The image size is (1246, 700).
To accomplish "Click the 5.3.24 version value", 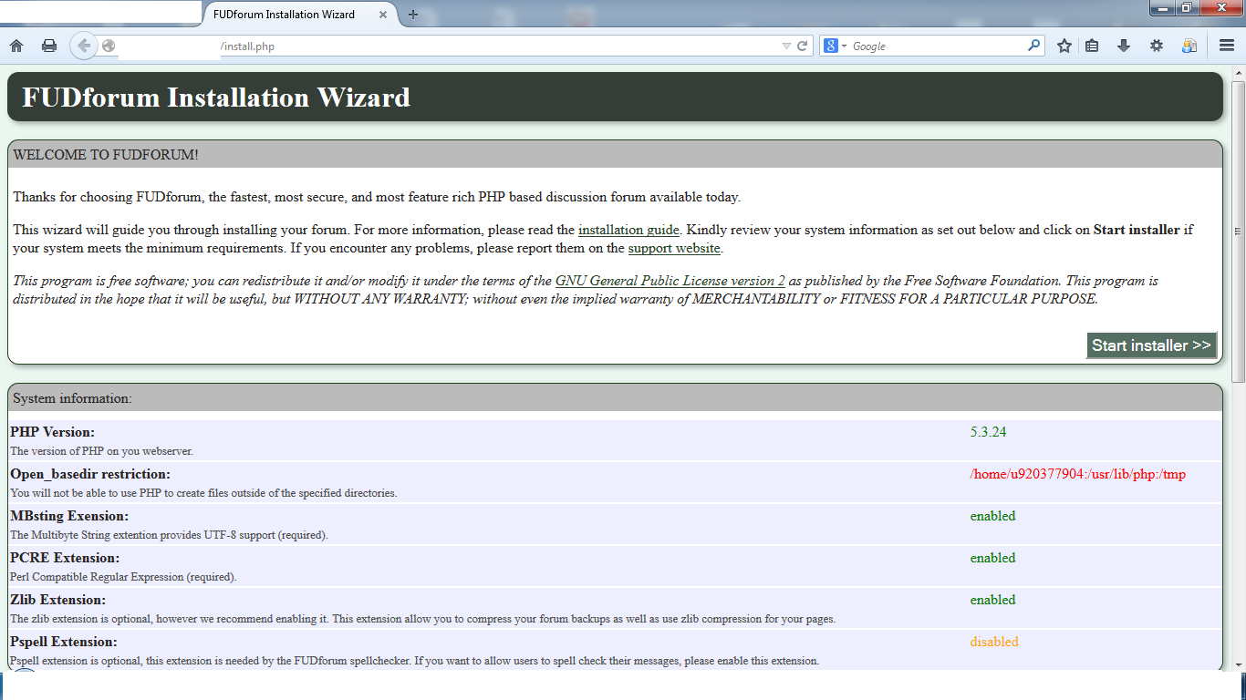I will tap(988, 432).
